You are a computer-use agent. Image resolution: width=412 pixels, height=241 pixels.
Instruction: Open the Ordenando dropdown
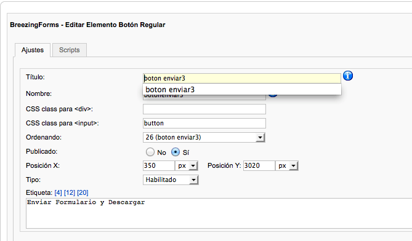pos(204,138)
